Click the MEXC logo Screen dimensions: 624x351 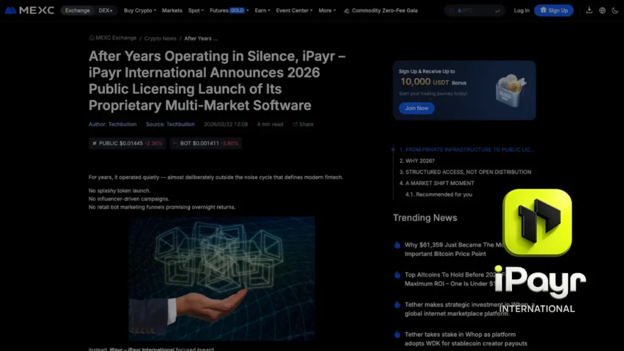[30, 10]
